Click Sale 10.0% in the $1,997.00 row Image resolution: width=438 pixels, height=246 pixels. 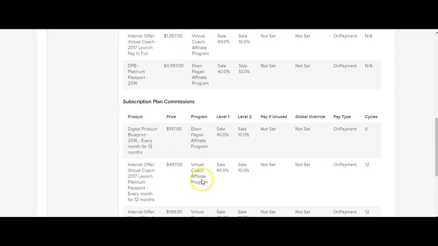[x=244, y=39]
